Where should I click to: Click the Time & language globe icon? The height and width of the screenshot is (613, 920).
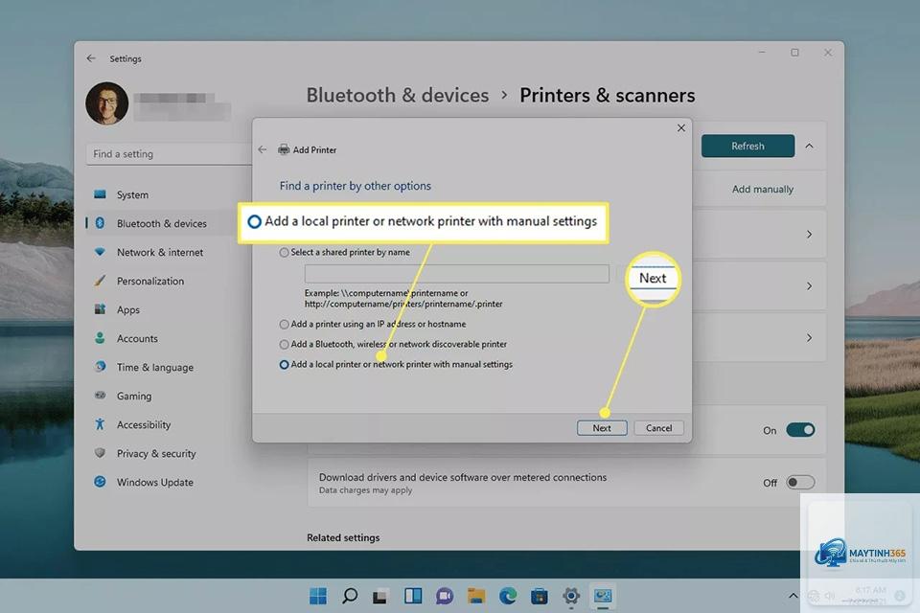point(100,367)
